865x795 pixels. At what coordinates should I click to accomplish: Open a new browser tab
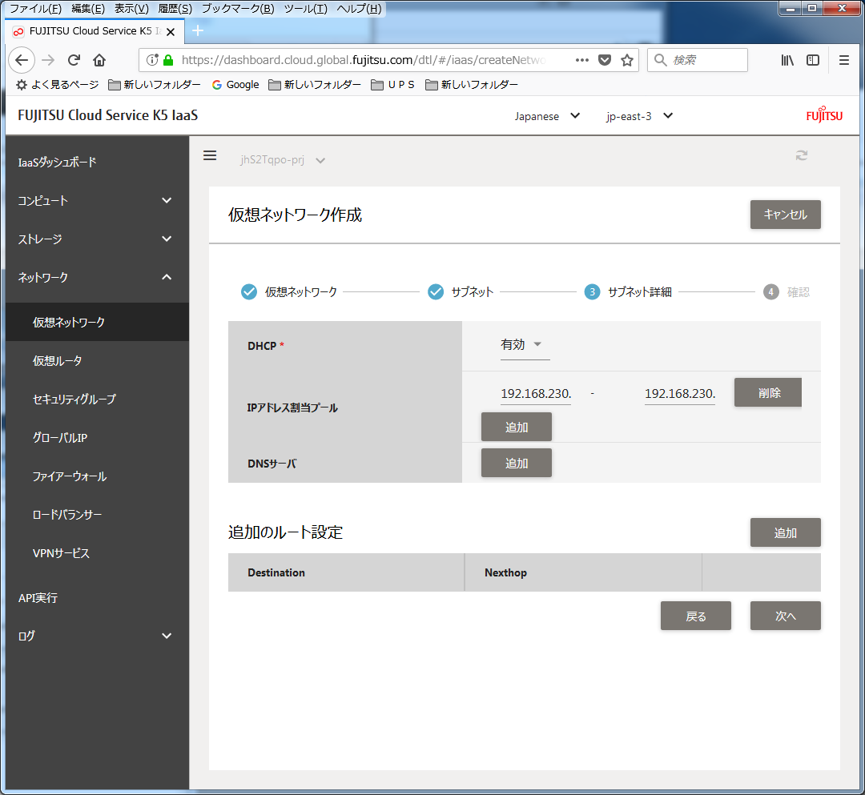198,31
